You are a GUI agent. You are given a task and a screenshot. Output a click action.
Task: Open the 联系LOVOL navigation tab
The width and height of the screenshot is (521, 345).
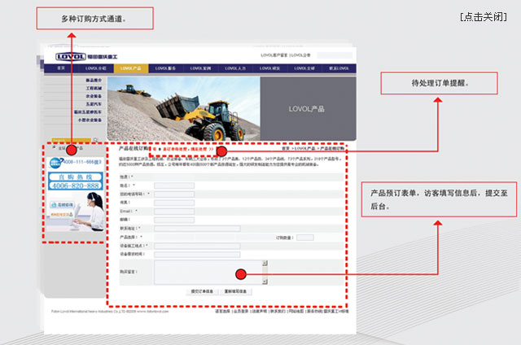339,68
